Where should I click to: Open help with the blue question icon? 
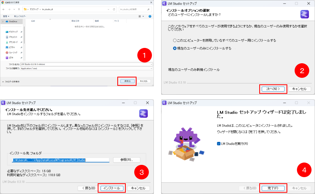point(150,16)
